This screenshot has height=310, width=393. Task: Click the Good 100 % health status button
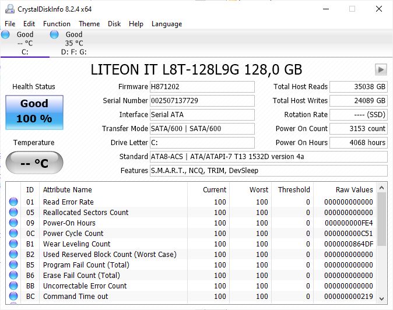(34, 112)
